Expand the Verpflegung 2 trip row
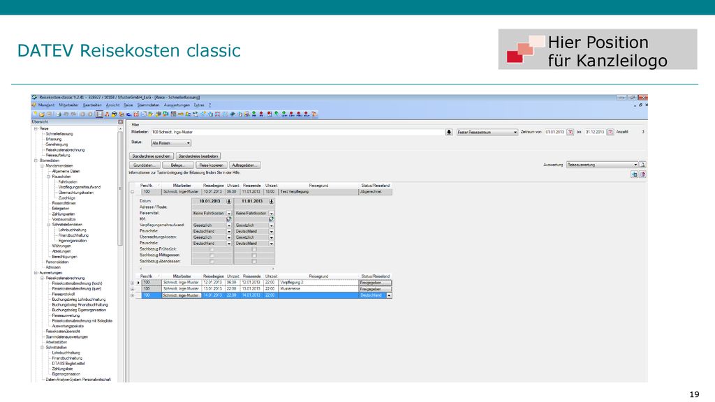 pos(132,283)
